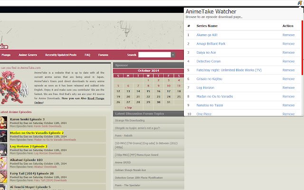Open Karen Senki Episode 3 post
Screen dimensions: 304x190
click(x=27, y=119)
